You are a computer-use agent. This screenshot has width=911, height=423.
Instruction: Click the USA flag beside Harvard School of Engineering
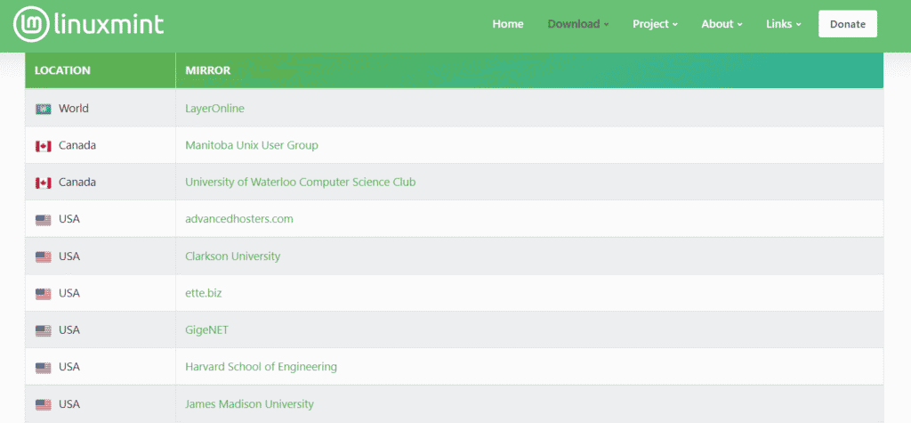pyautogui.click(x=43, y=367)
